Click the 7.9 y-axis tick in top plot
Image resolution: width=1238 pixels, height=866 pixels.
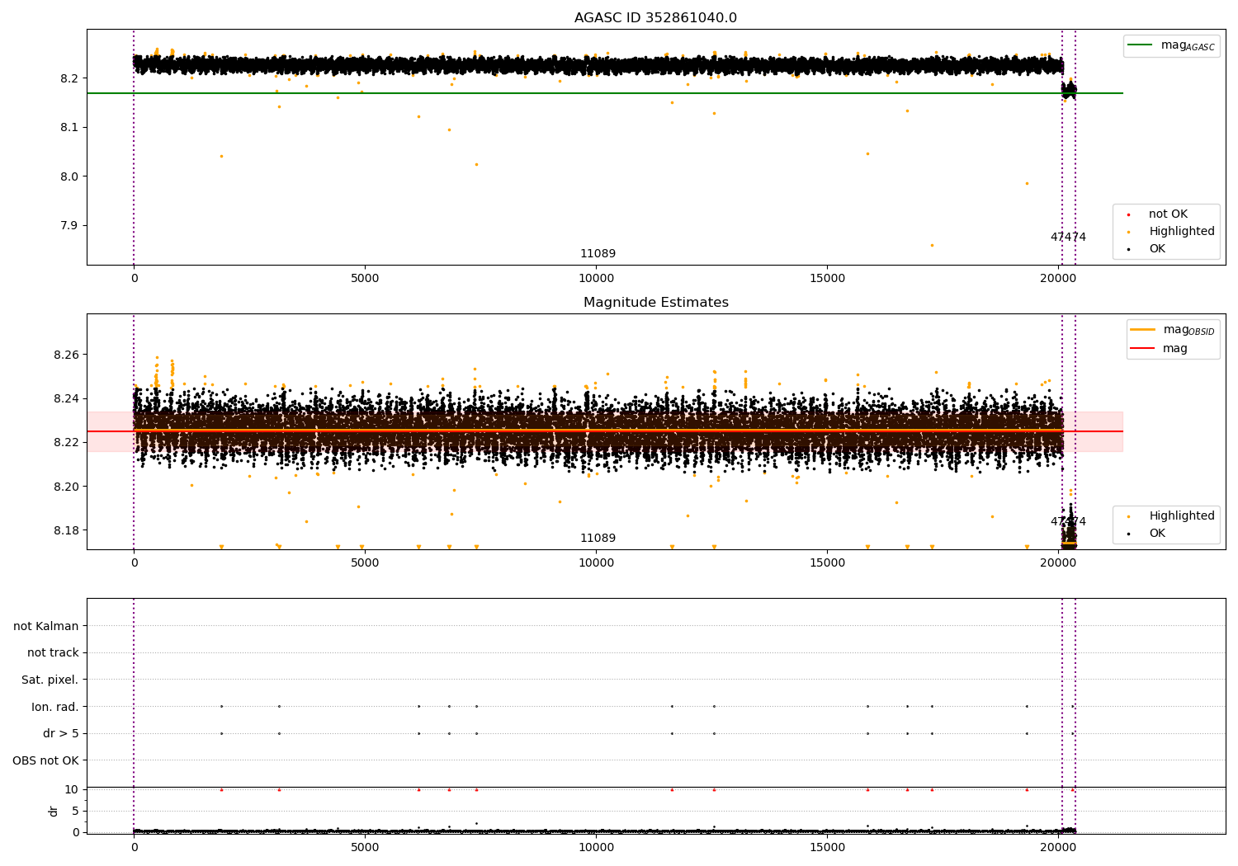coord(69,226)
